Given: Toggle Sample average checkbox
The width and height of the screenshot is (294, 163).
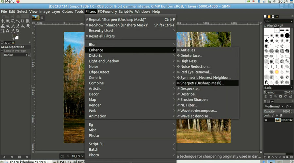Looking at the screenshot, I should tap(2, 51).
